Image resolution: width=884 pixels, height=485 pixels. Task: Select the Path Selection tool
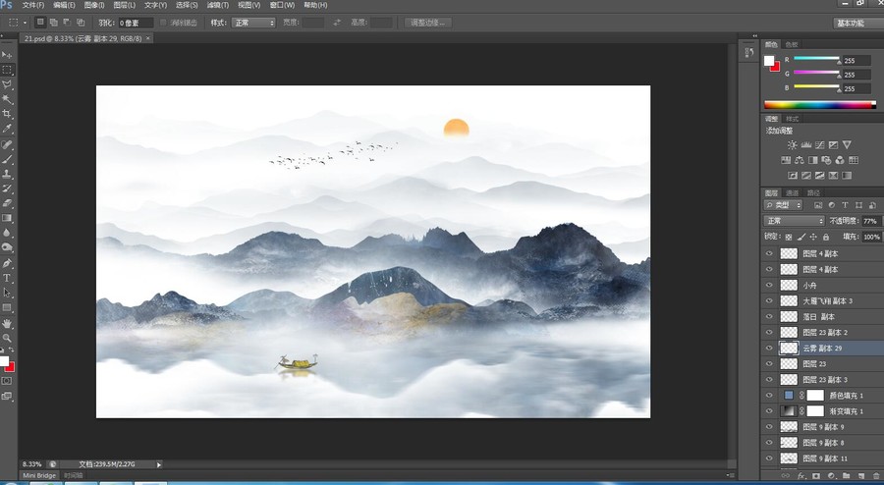click(x=7, y=293)
